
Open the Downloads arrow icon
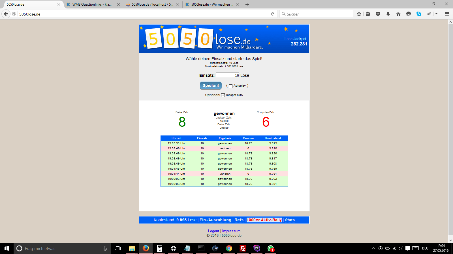388,14
